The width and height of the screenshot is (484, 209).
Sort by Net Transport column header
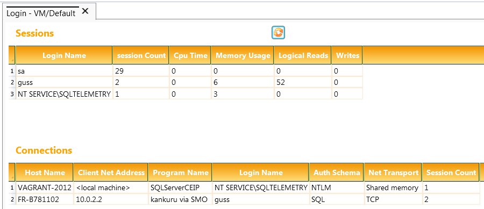tap(393, 172)
